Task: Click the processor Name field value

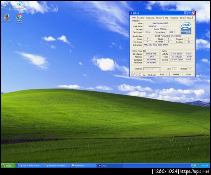Action: click(x=160, y=23)
